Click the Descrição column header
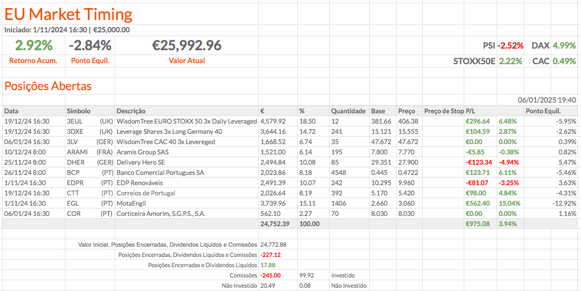Screen dimensions: 581x291 point(131,111)
